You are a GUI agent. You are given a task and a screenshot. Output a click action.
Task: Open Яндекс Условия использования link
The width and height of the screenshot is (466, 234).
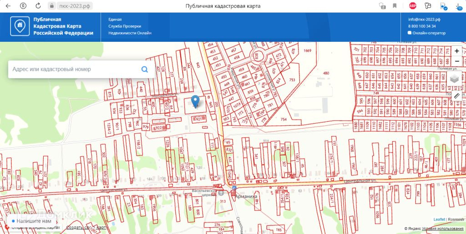click(x=443, y=229)
